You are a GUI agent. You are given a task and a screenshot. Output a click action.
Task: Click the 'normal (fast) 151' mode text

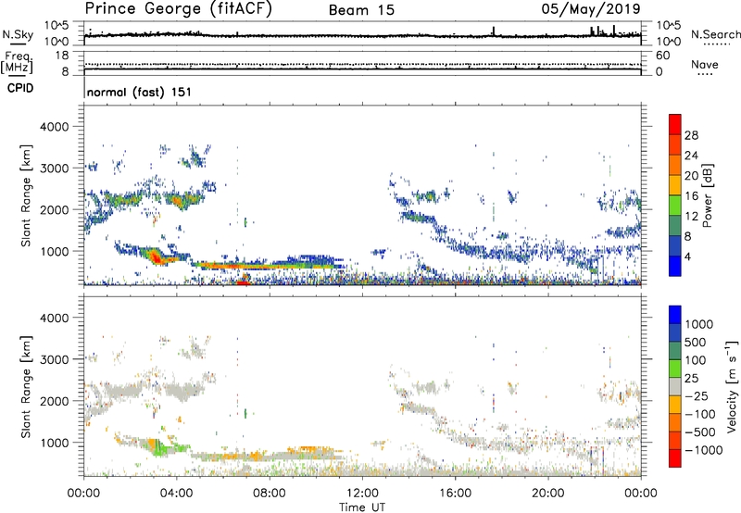[x=140, y=92]
